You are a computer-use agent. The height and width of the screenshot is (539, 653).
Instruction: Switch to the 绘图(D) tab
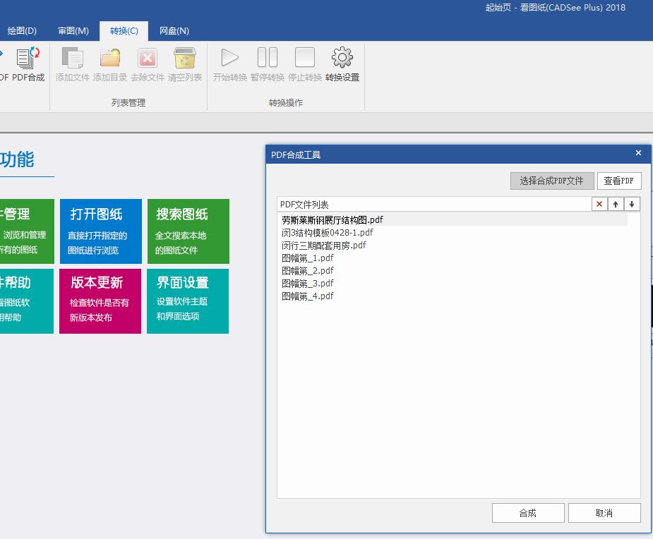click(22, 31)
